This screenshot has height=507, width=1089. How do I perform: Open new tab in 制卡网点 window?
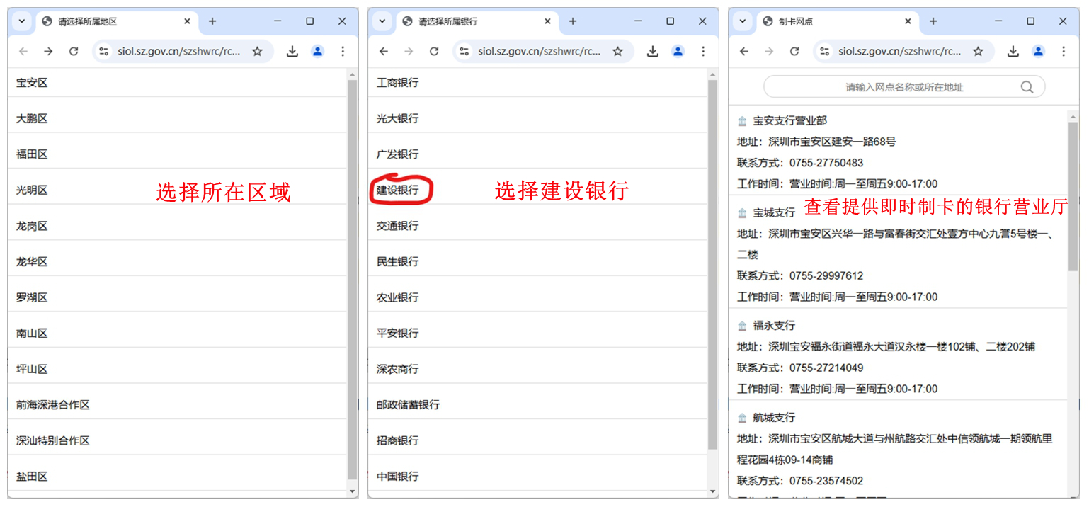[x=933, y=21]
